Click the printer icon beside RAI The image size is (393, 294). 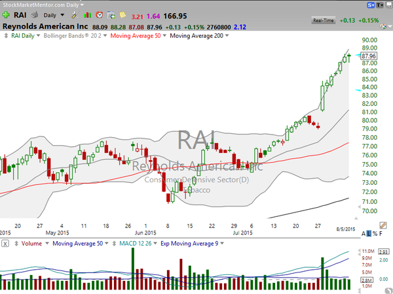tap(35, 15)
